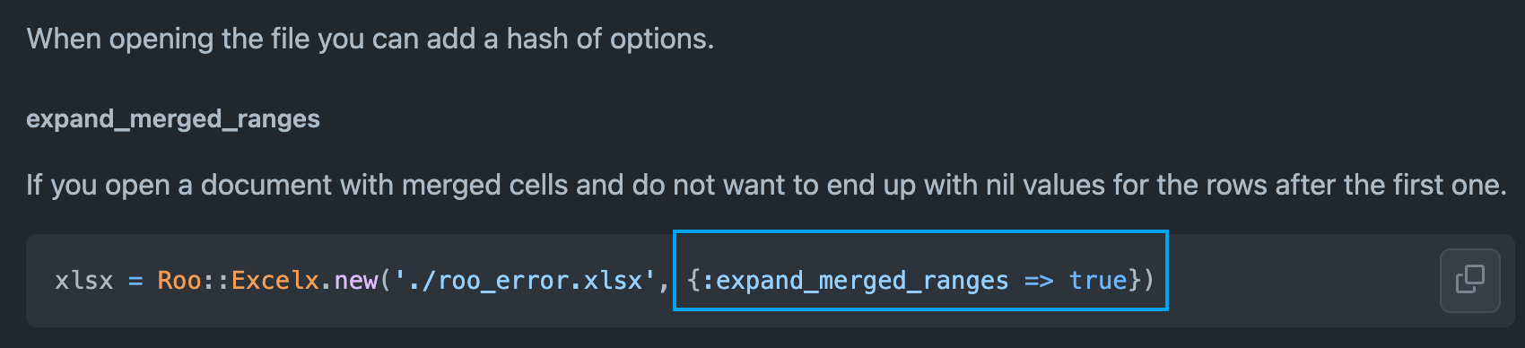Click the words 'hash of options'
Viewport: 1525px width, 348px height.
click(610, 39)
